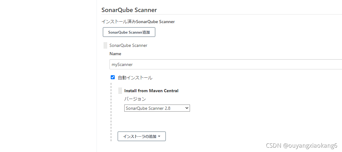
Task: Click the 自動インストール checkbox label text
Action: 135,78
